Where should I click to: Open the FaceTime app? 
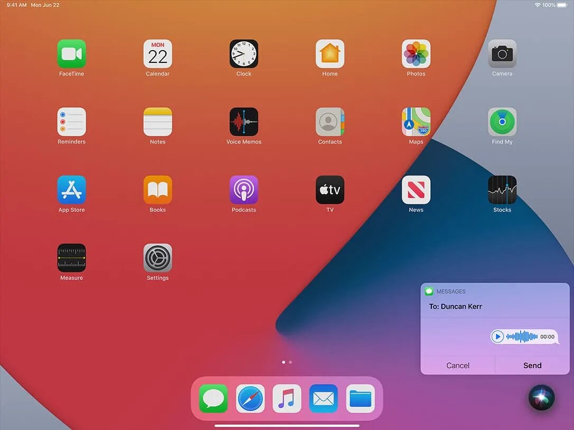[x=71, y=54]
